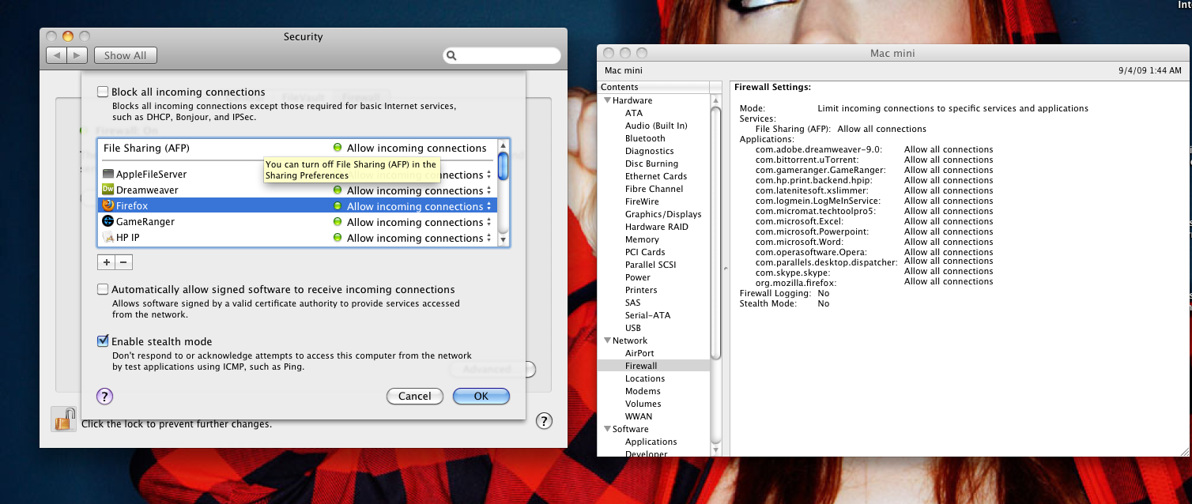Select Audio (Built In) item
This screenshot has height=504, width=1192.
click(x=656, y=126)
